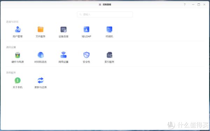Open 设备连接 device connection

pyautogui.click(x=63, y=32)
